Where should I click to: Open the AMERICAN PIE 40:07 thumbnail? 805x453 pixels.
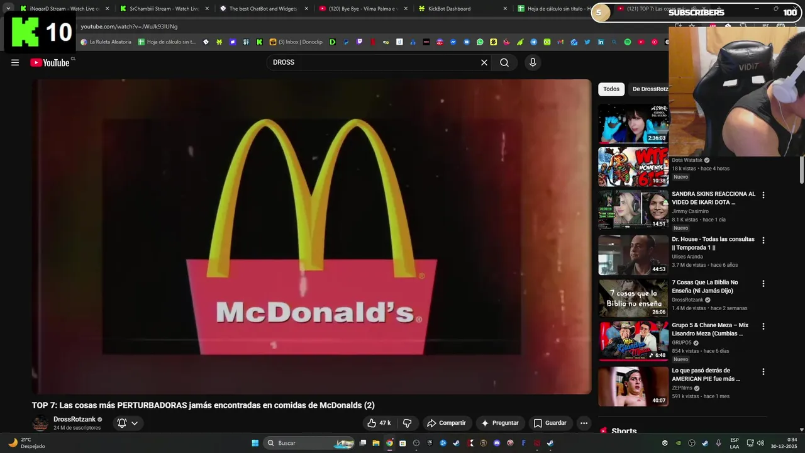coord(633,386)
